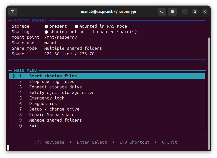
Task: Click the 'Share user' label
Action: point(24,43)
